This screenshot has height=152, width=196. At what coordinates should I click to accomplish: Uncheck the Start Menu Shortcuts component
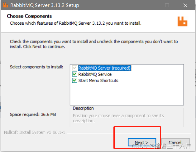coord(74,81)
